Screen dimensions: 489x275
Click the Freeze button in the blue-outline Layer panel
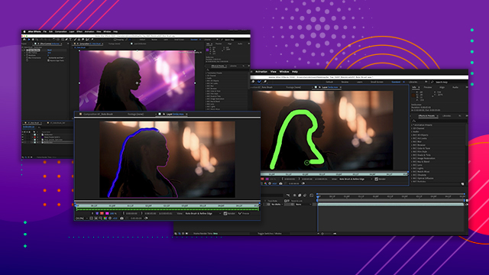244,214
